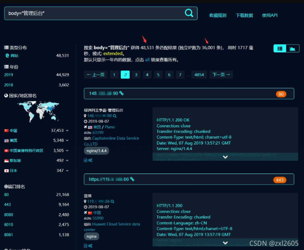
Task: Click ASN link 55990
Action: coord(98,218)
